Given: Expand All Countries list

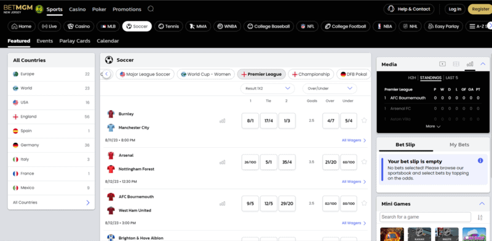Looking at the screenshot, I should coord(51,202).
